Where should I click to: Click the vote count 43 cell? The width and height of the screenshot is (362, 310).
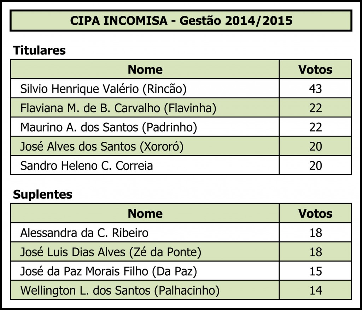(x=315, y=89)
